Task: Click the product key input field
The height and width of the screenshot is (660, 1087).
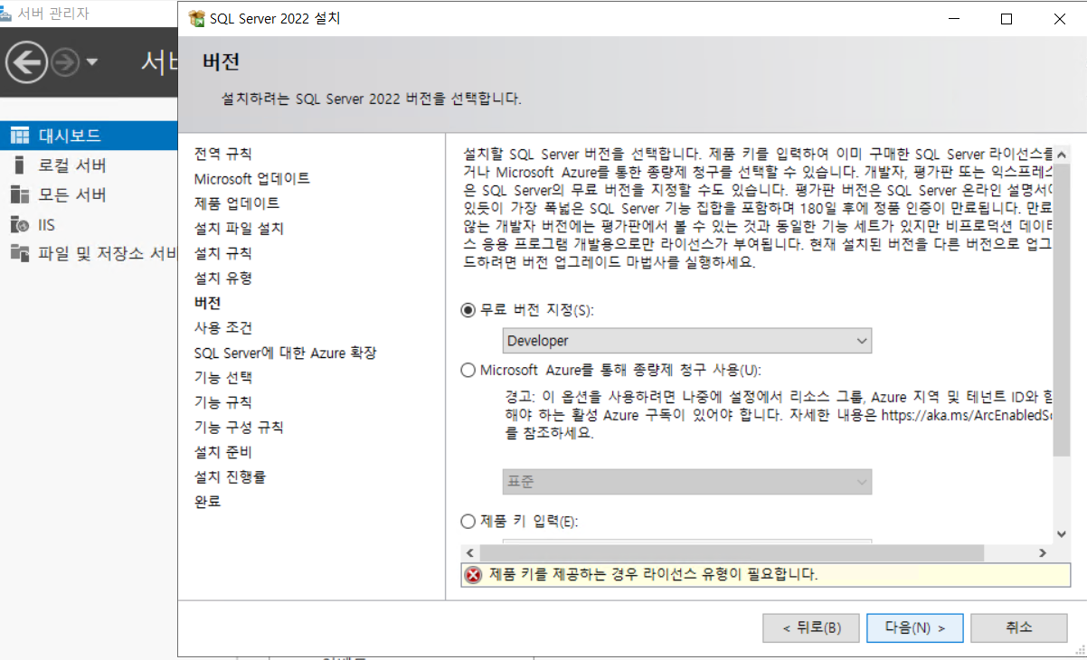Action: pos(687,542)
